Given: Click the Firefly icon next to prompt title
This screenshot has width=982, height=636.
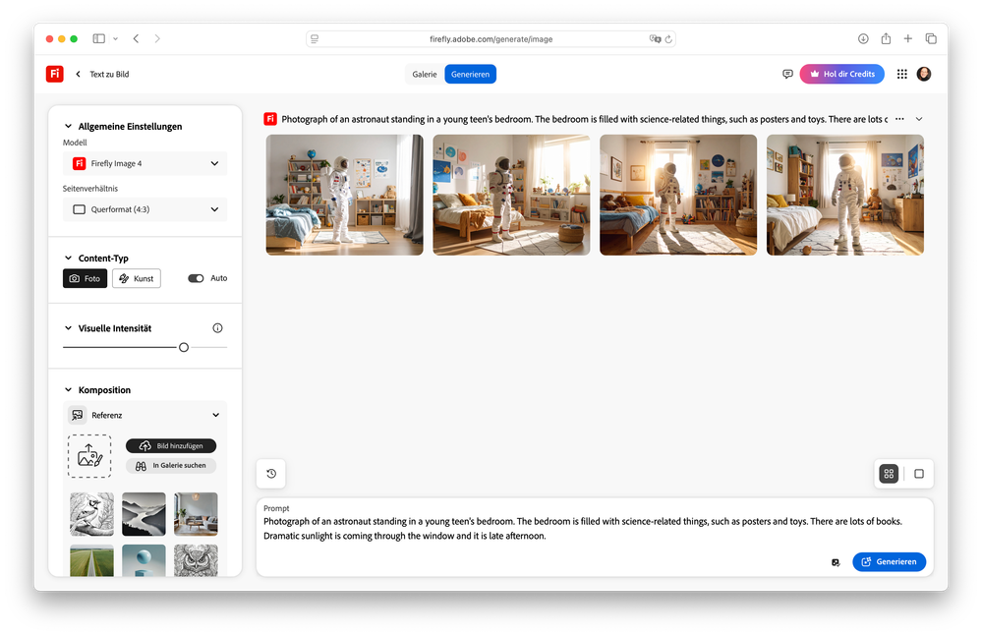Looking at the screenshot, I should point(270,119).
